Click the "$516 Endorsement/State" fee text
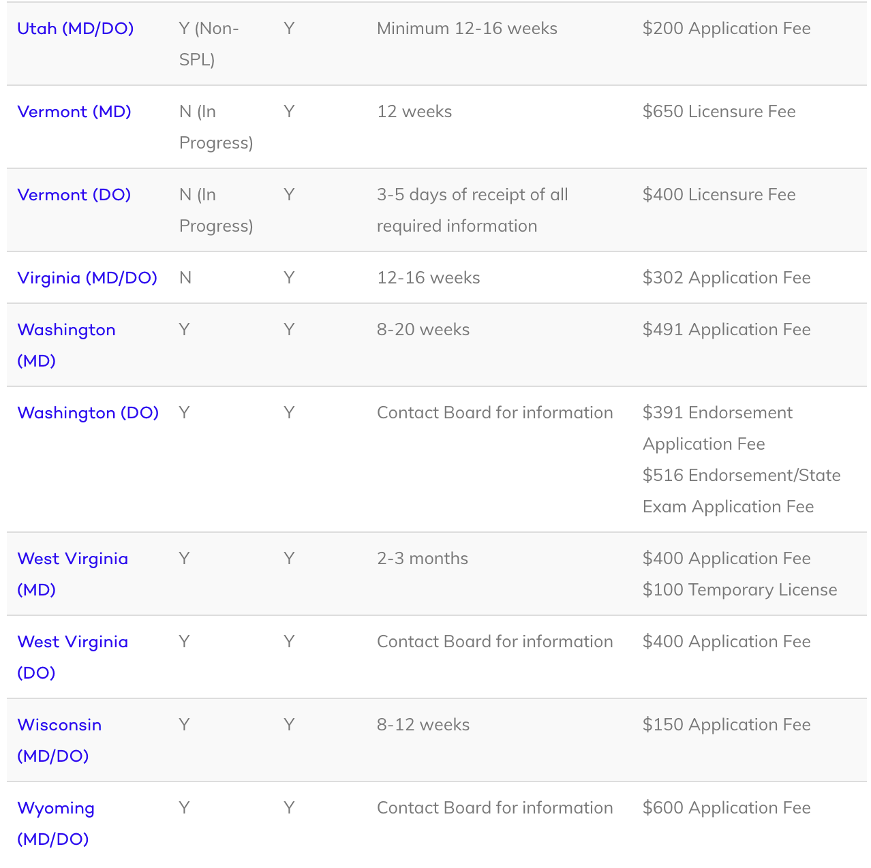 click(x=741, y=476)
